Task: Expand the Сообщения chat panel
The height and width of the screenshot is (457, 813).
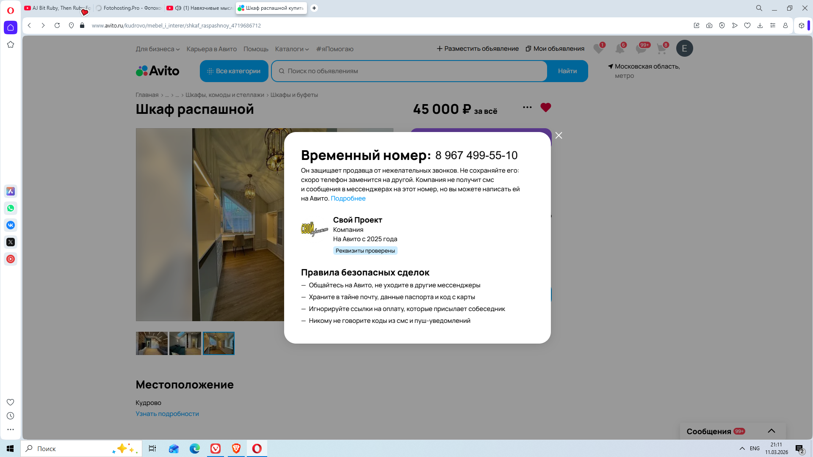Action: (771, 431)
